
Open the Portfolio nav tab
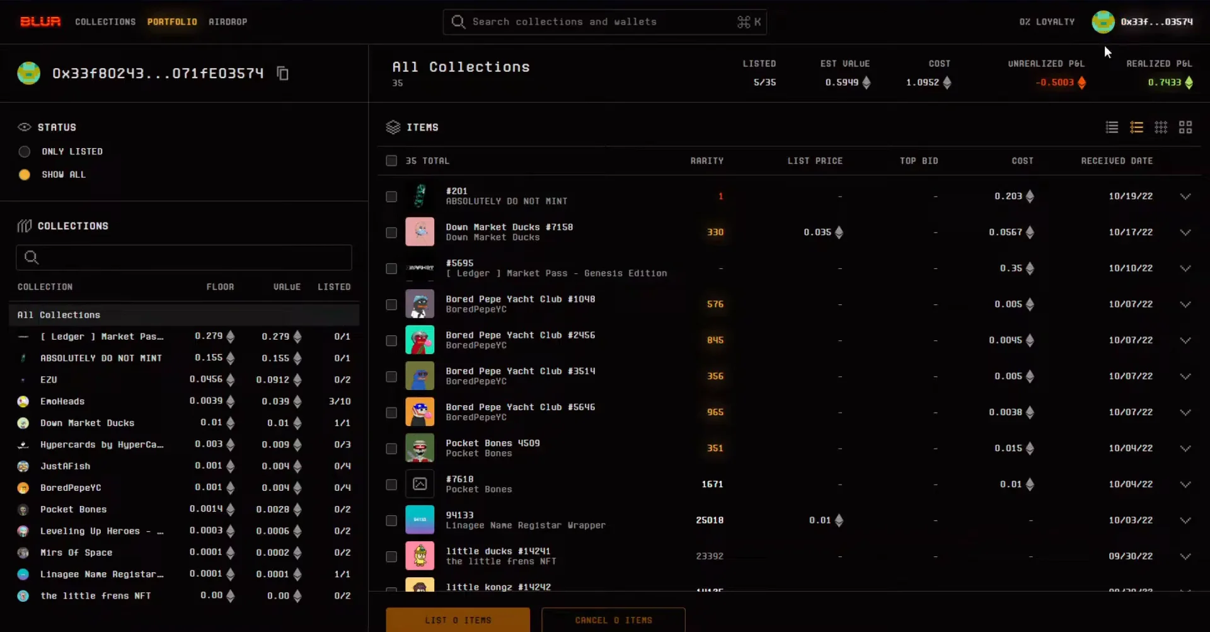[172, 22]
